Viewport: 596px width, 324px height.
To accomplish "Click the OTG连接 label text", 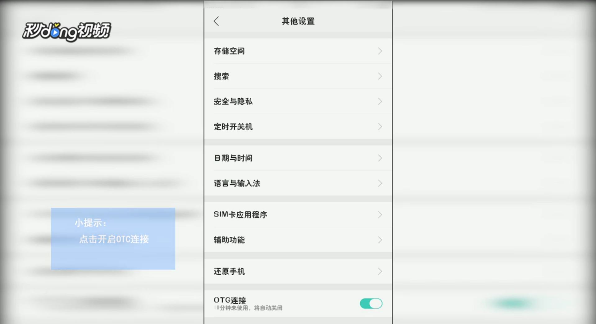I will tap(230, 300).
